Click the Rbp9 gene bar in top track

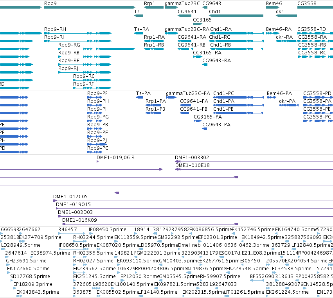pos(90,8)
